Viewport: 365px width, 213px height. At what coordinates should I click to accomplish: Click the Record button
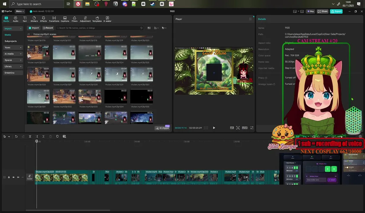click(x=48, y=28)
